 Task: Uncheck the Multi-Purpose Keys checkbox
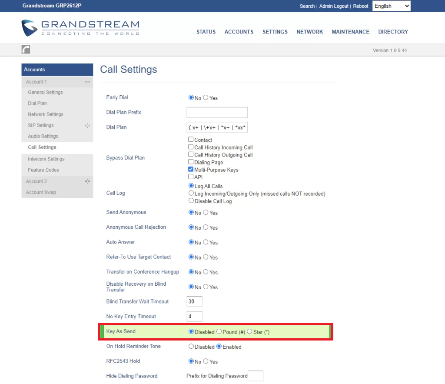click(191, 170)
